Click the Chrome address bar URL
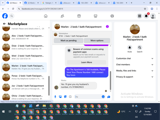This screenshot has height=120, width=160. click(x=42, y=9)
